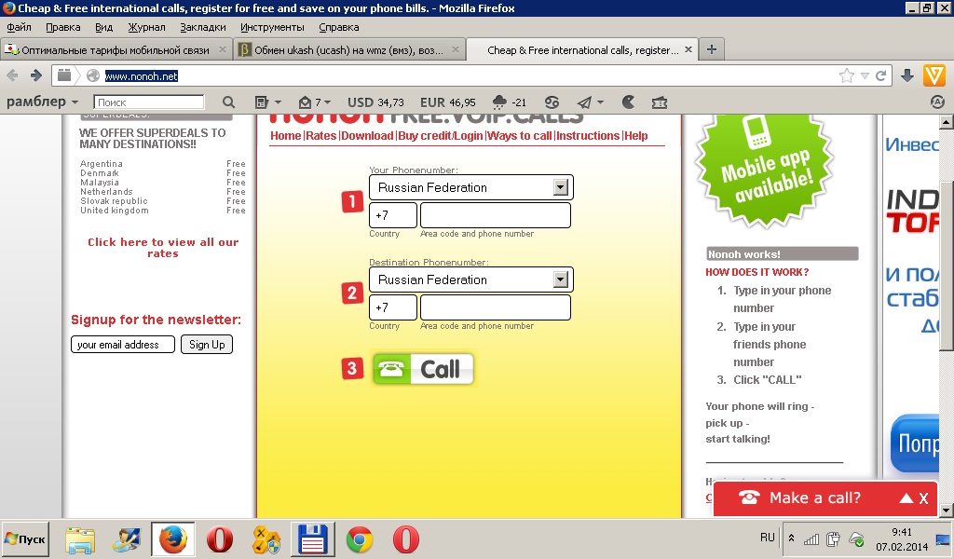Screen dimensions: 954x559
Task: Click the paper plane icon in Rambler toolbar
Action: point(584,102)
